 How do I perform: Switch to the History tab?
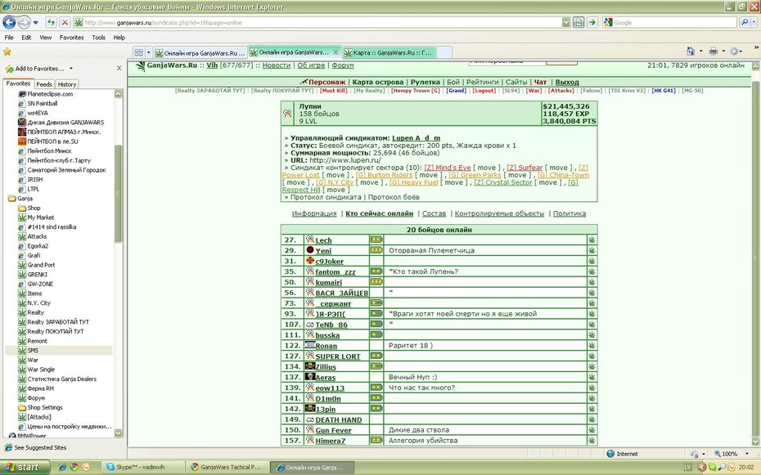tap(67, 84)
